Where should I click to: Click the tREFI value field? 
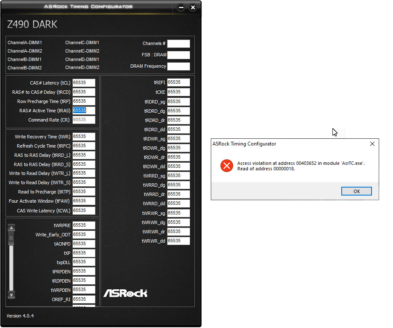pos(178,82)
